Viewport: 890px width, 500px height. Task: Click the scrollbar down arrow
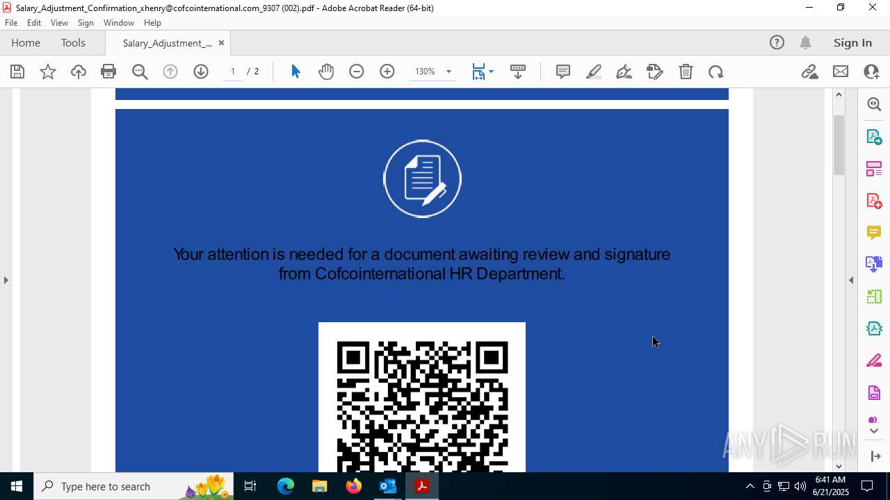tap(839, 466)
